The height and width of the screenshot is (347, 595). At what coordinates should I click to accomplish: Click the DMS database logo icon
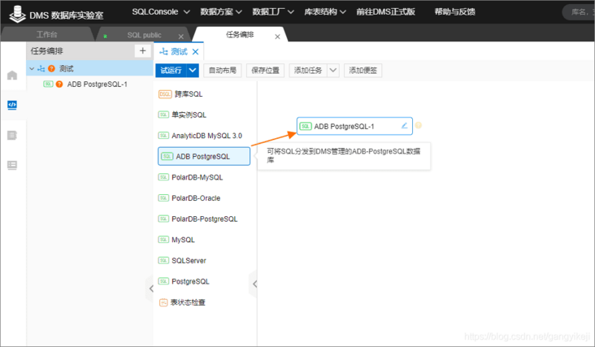pos(17,14)
